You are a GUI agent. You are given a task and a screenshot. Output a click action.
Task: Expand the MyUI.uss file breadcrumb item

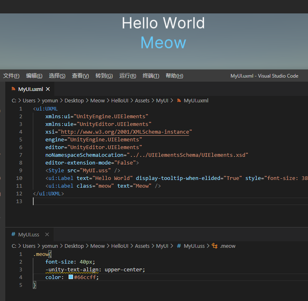tap(194, 246)
